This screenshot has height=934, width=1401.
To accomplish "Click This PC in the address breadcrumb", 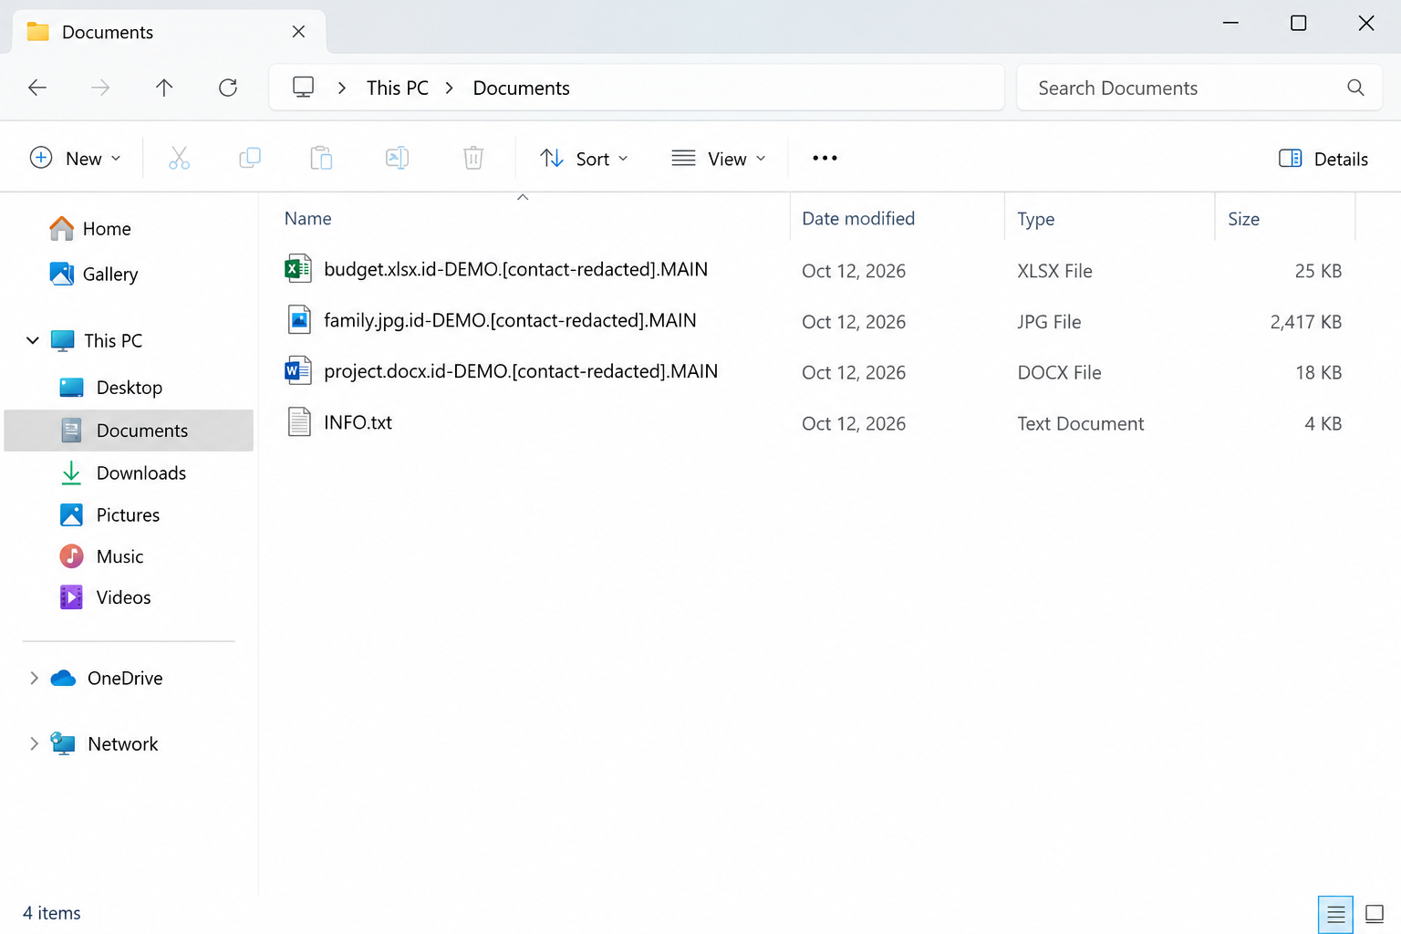I will click(398, 88).
